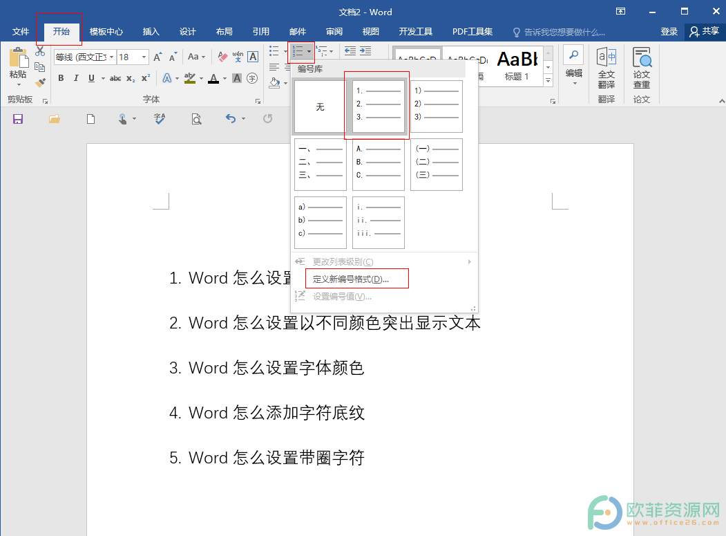This screenshot has height=536, width=726.
Task: Expand the underline style dropdown arrow
Action: pos(103,78)
